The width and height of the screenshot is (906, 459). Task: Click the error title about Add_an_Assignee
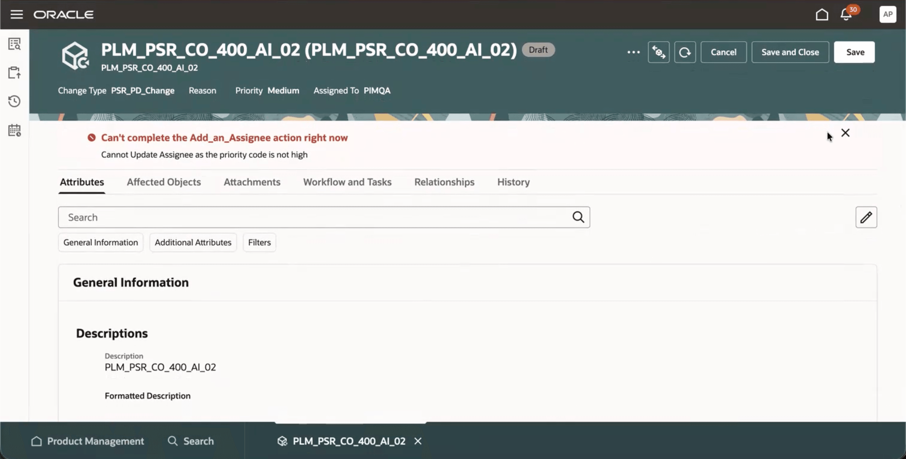(224, 138)
